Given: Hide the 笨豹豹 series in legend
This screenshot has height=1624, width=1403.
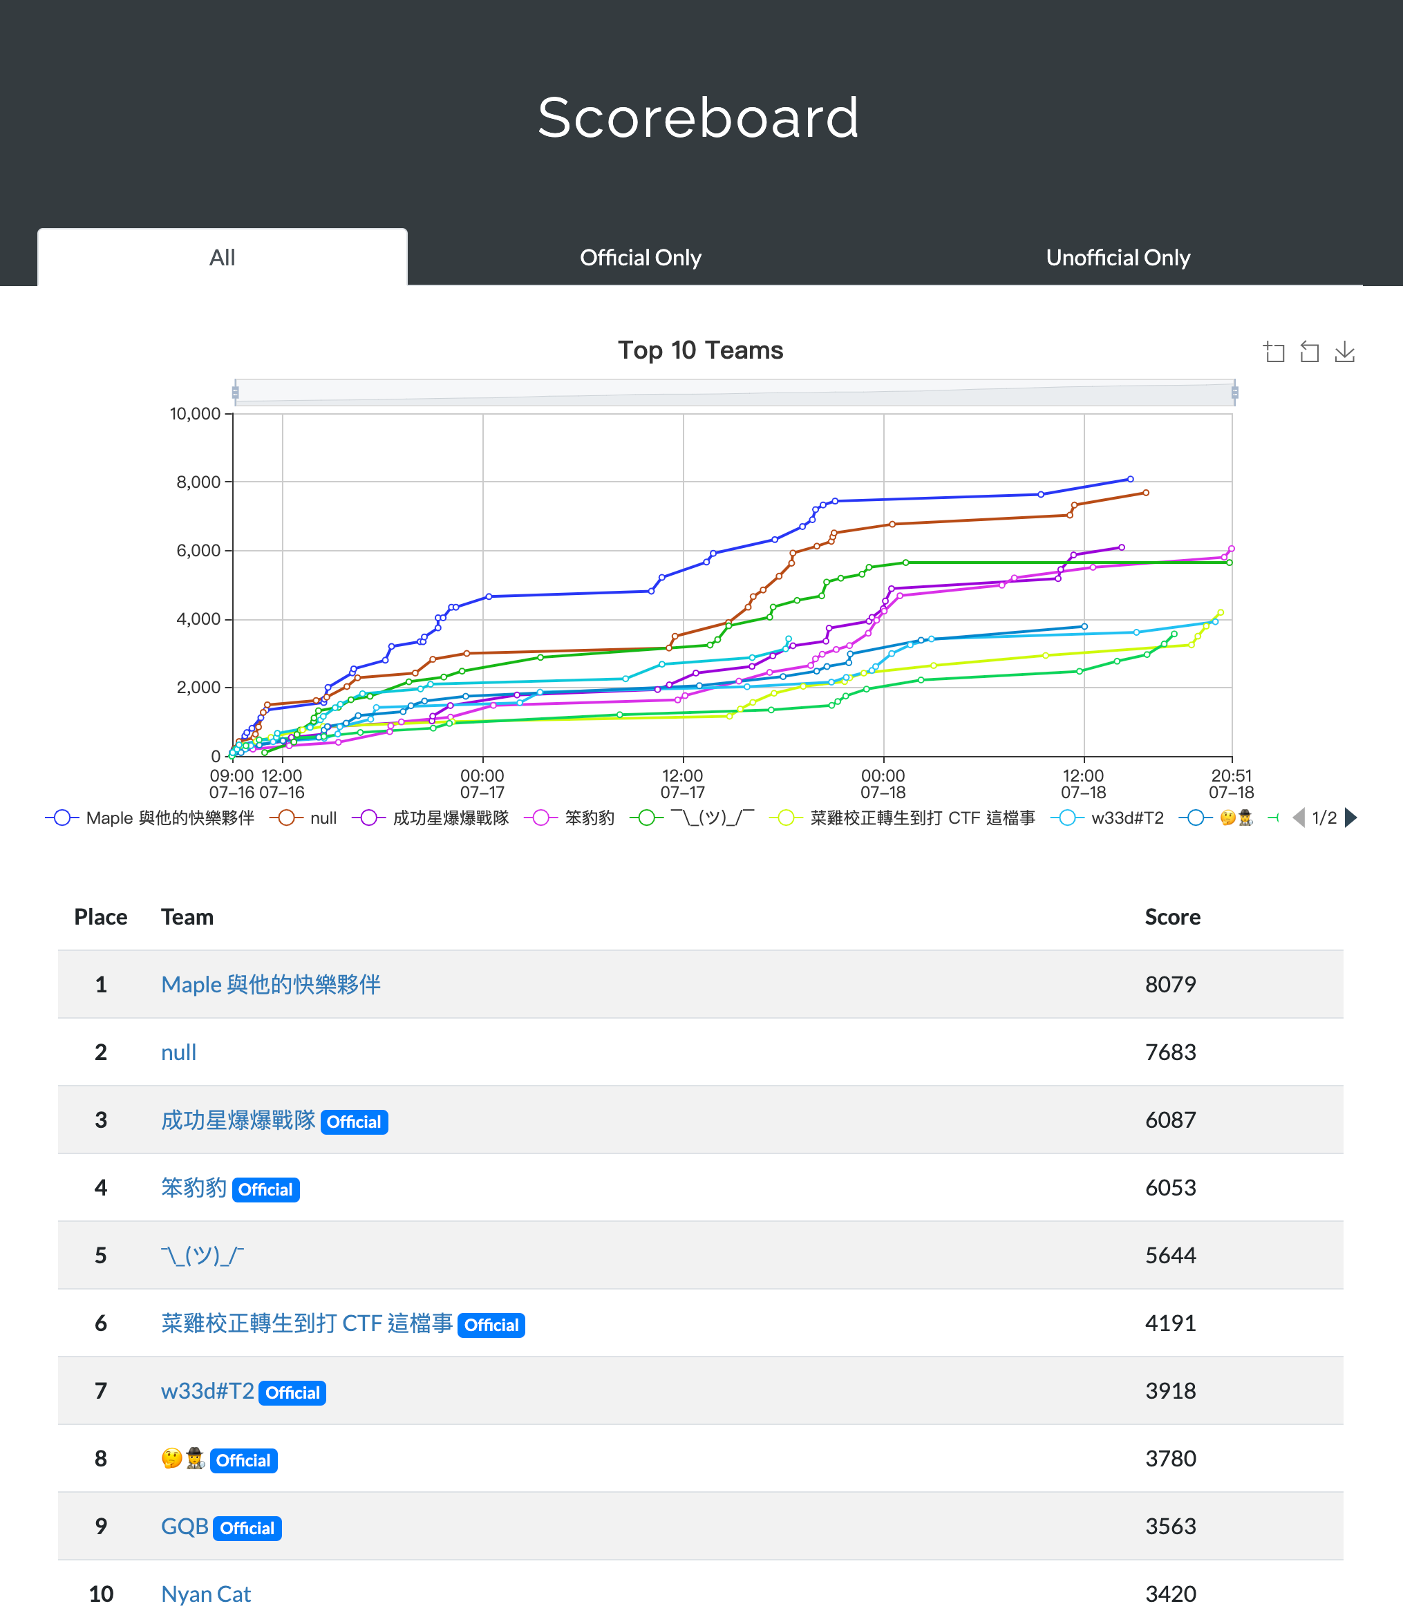Looking at the screenshot, I should (x=541, y=818).
